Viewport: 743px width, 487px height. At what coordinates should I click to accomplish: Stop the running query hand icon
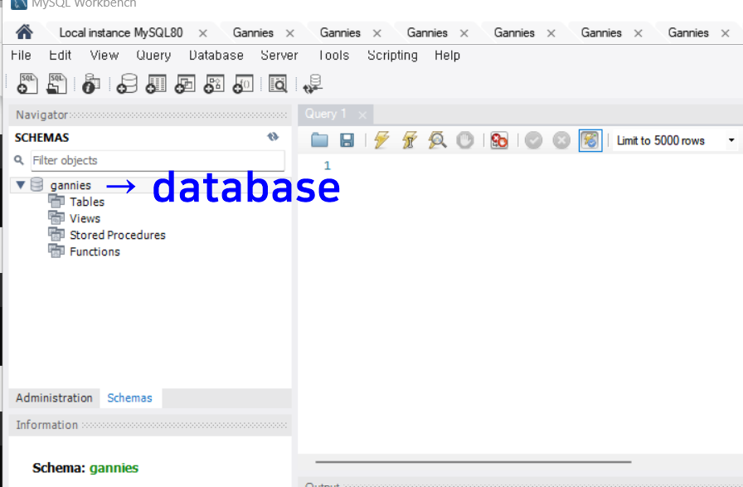pyautogui.click(x=465, y=140)
